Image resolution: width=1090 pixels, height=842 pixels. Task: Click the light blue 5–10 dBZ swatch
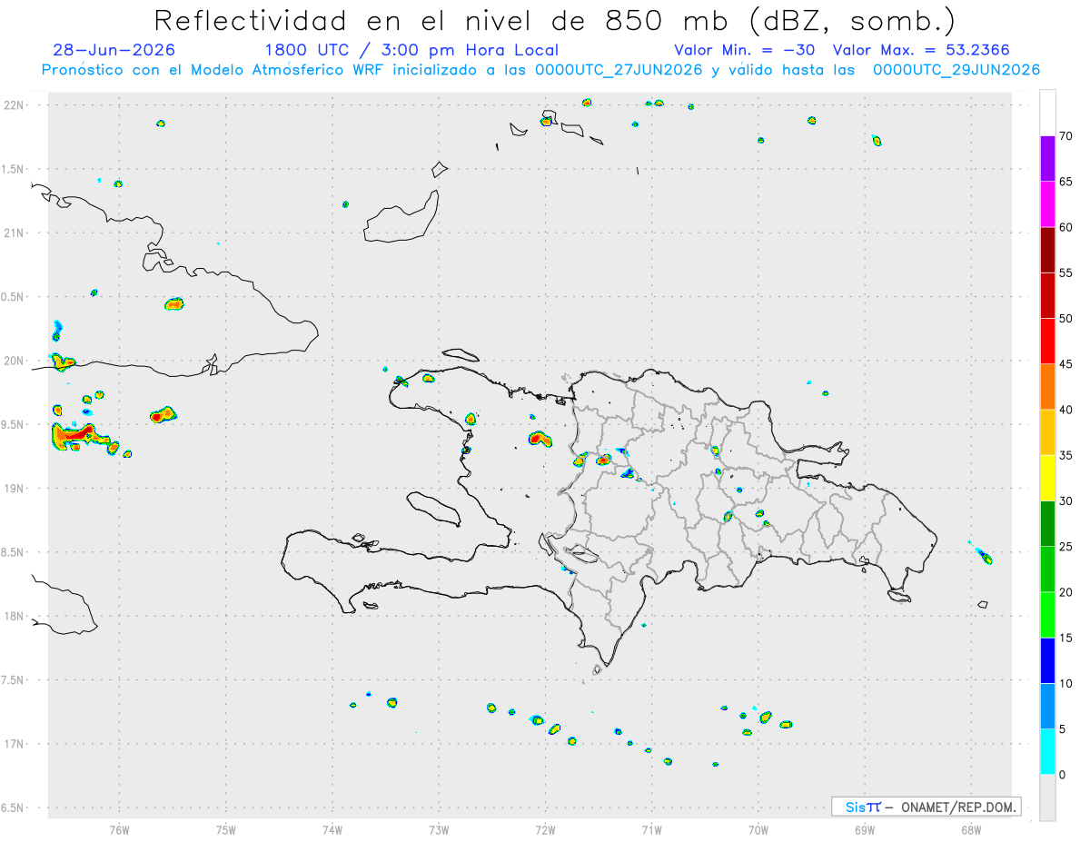1047,707
